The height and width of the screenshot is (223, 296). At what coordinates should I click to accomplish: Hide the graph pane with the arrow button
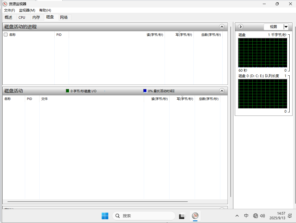(x=241, y=27)
